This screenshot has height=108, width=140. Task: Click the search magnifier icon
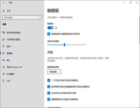coord(40,17)
